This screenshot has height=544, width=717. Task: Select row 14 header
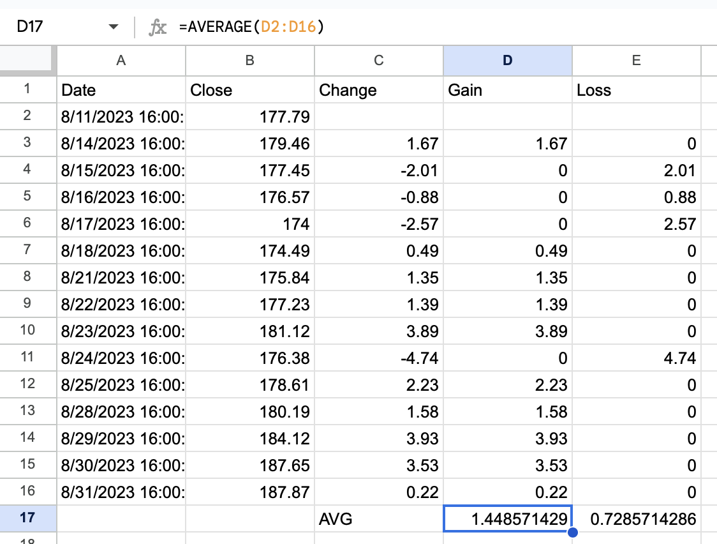pos(28,438)
